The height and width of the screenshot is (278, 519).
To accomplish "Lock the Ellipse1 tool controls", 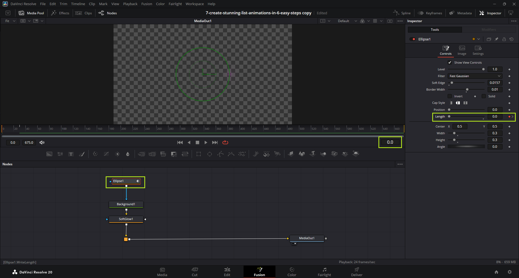I will click(x=504, y=39).
